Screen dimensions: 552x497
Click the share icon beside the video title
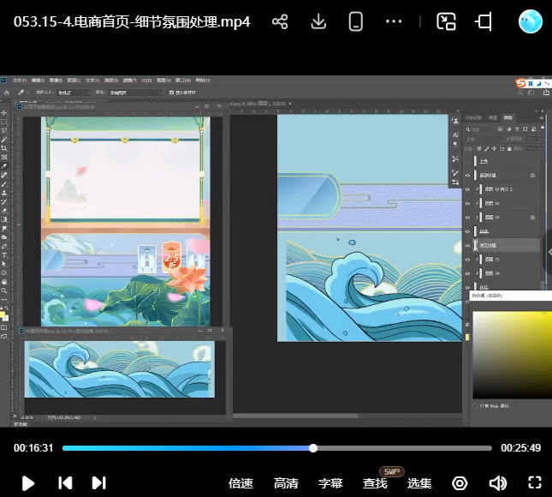coord(280,22)
